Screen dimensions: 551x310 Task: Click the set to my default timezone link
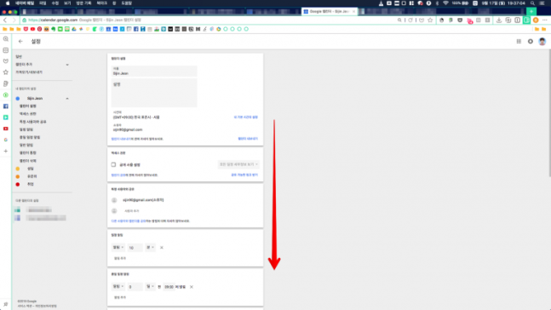pos(245,117)
